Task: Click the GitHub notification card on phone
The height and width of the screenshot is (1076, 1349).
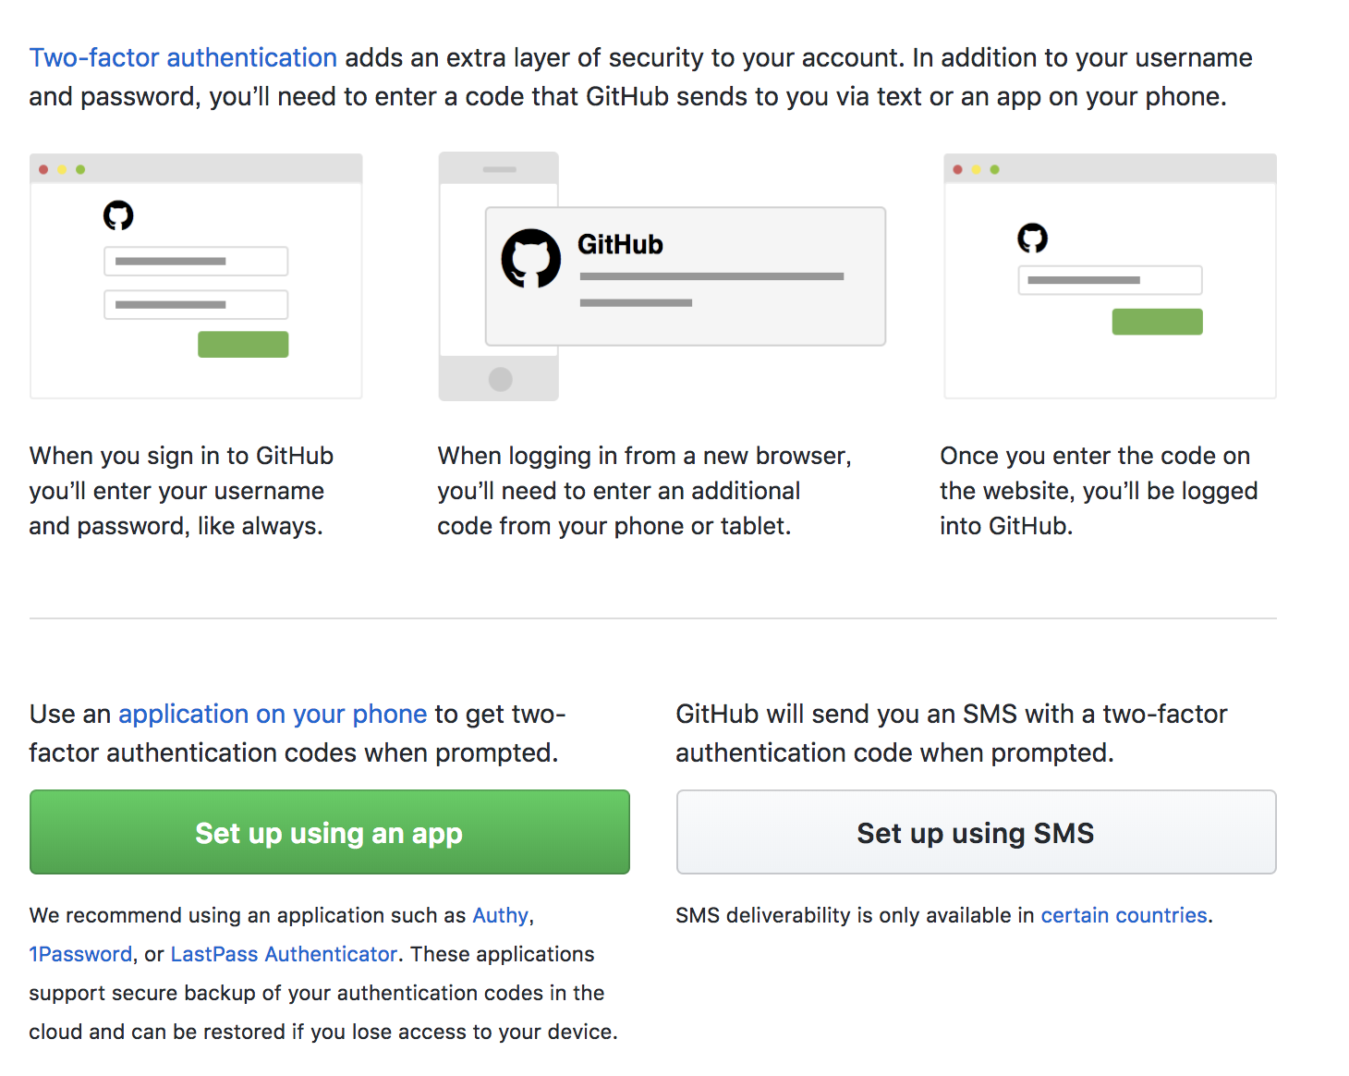Action: (x=686, y=276)
